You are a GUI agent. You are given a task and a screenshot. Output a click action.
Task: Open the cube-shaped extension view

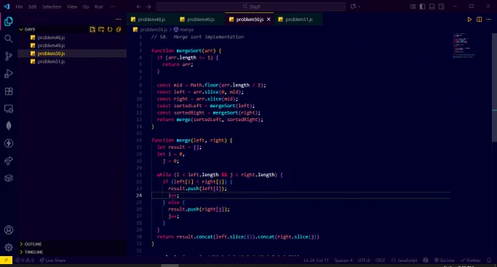tap(9, 178)
